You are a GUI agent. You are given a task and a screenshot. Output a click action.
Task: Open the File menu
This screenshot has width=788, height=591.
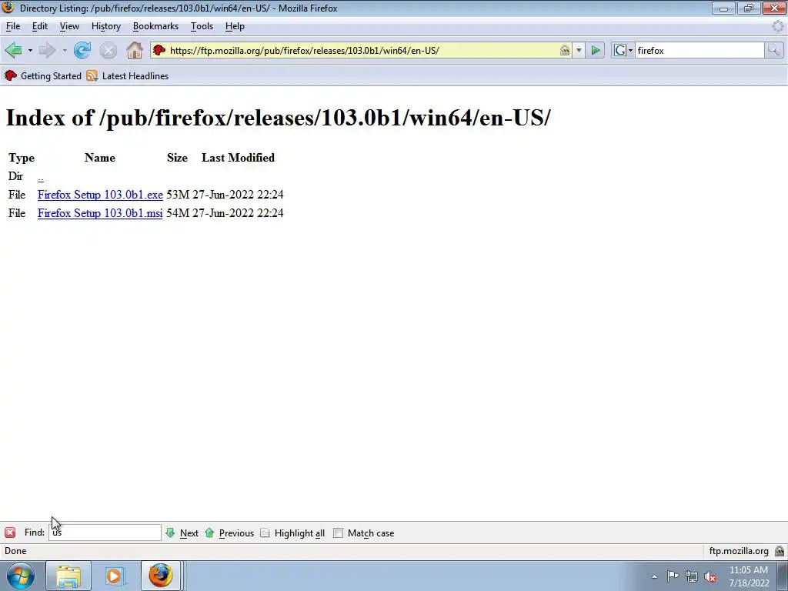pos(13,26)
